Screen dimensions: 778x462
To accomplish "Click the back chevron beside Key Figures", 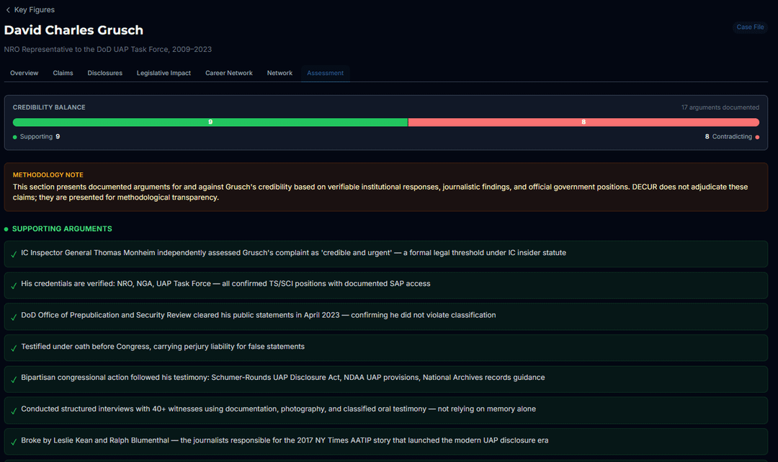I will point(8,10).
